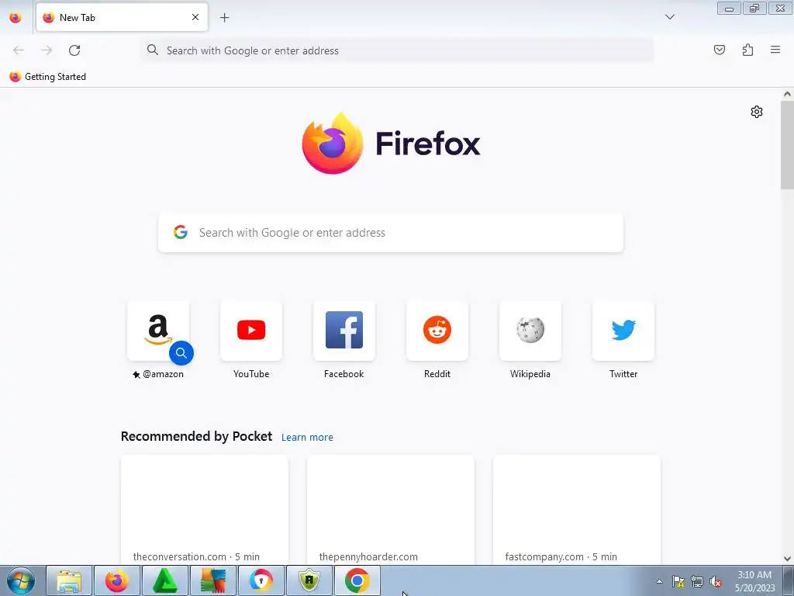
Task: Focus the address bar search field
Action: (x=398, y=50)
